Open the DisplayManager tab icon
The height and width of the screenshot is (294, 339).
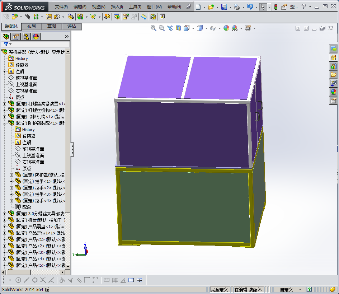pos(36,37)
